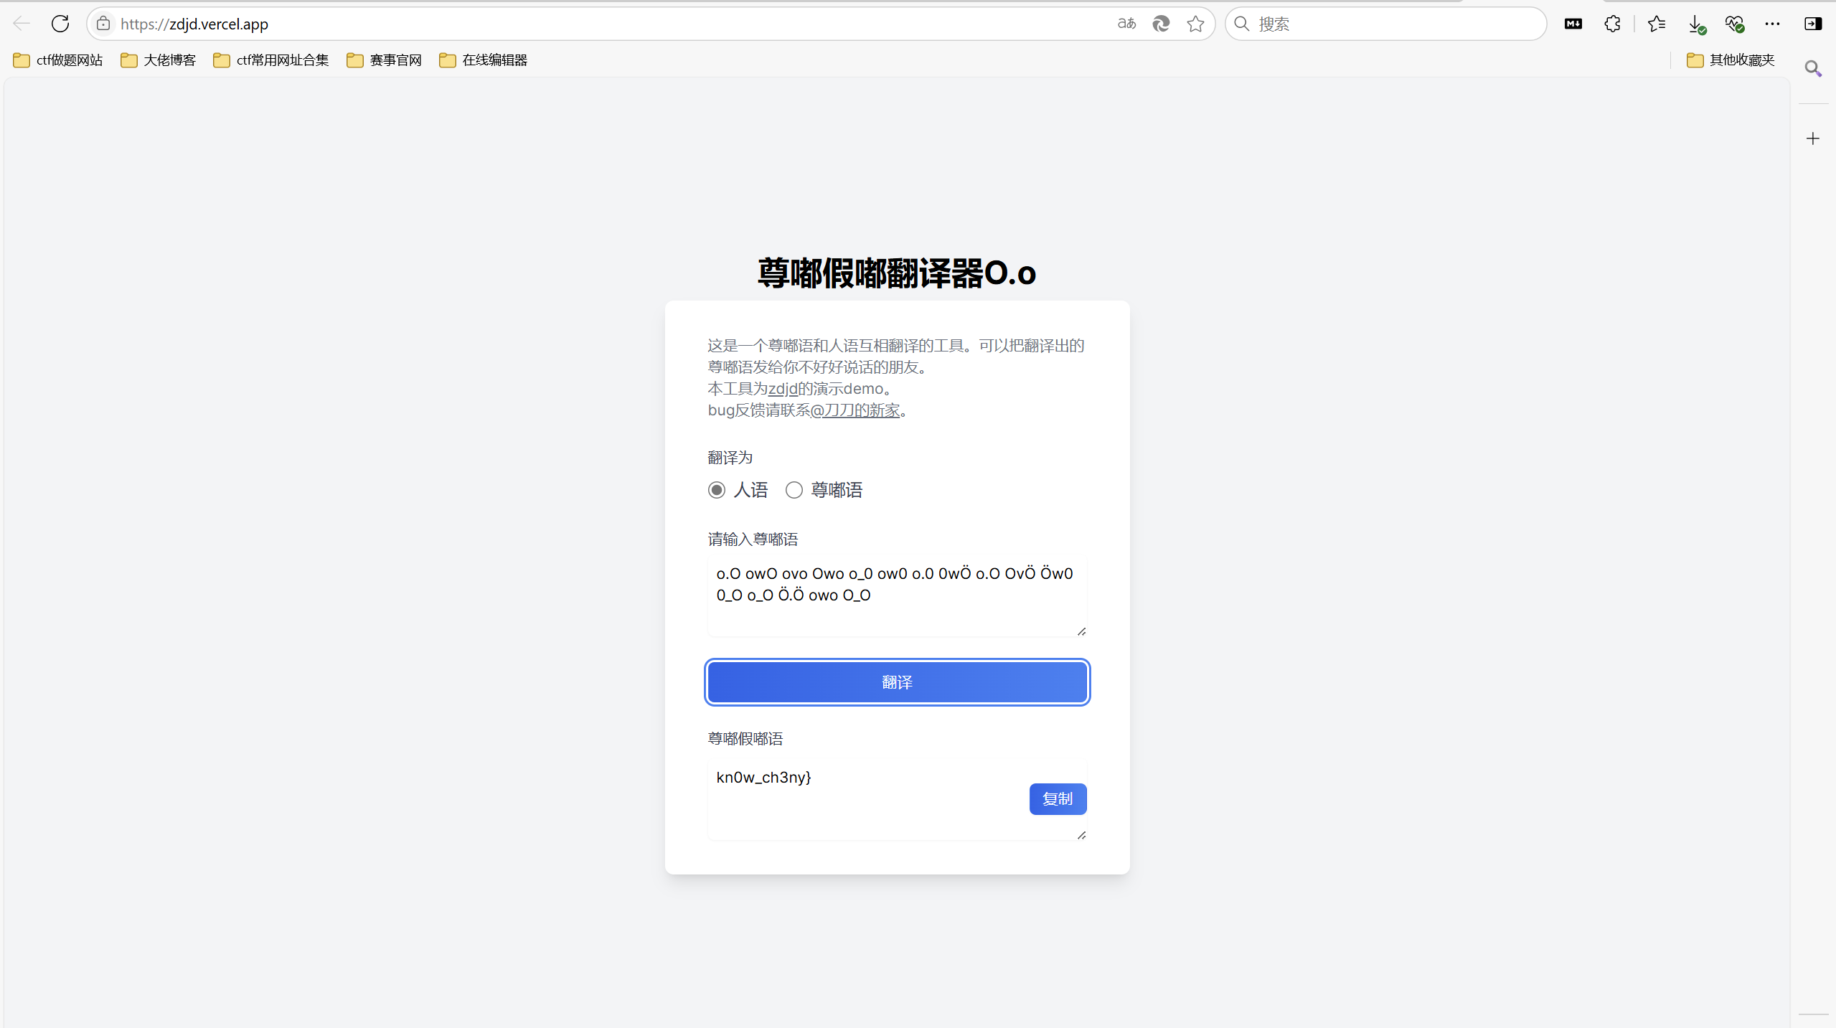This screenshot has height=1028, width=1836.
Task: Open browser essentials heart icon
Action: 1735,24
